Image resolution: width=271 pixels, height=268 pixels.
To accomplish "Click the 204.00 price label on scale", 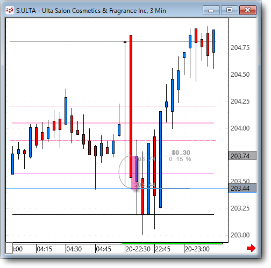I will pyautogui.click(x=240, y=128).
